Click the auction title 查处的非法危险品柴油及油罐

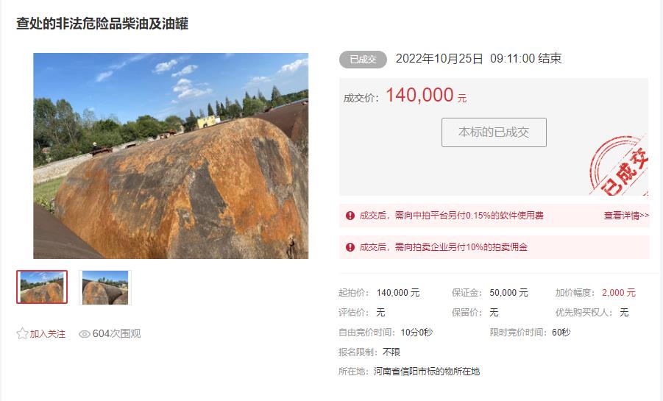pos(102,24)
